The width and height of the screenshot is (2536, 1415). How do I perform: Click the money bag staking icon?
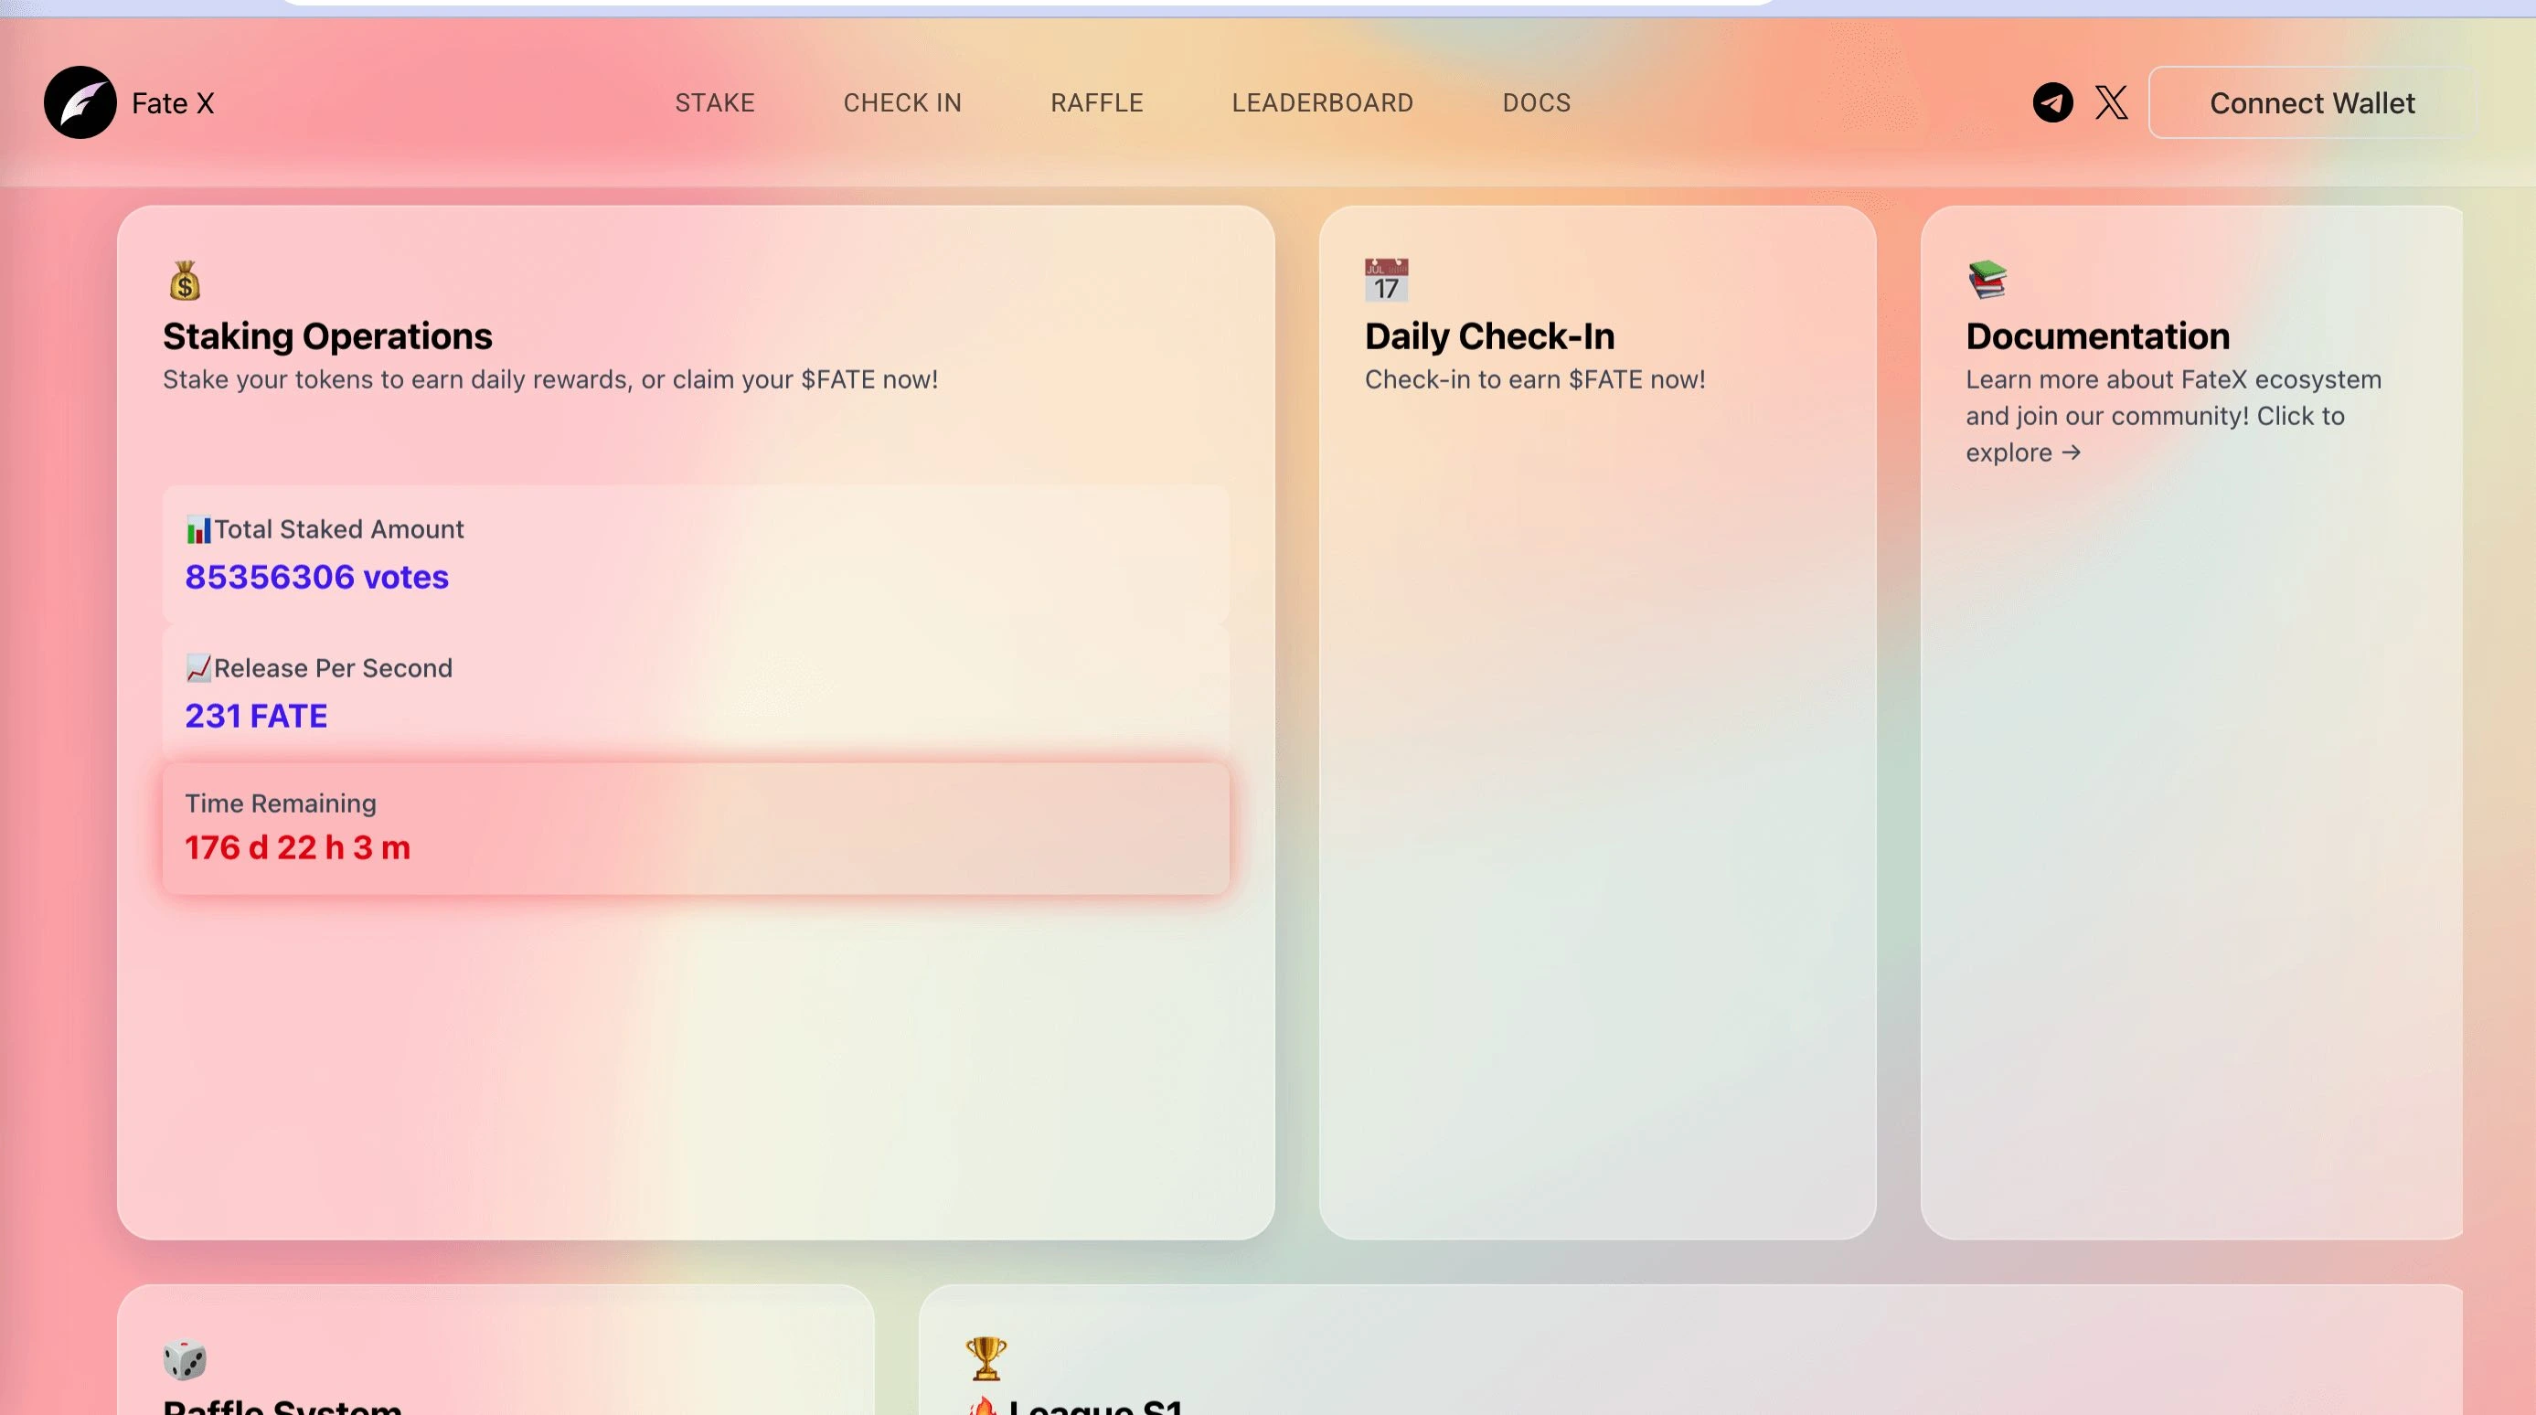[184, 281]
